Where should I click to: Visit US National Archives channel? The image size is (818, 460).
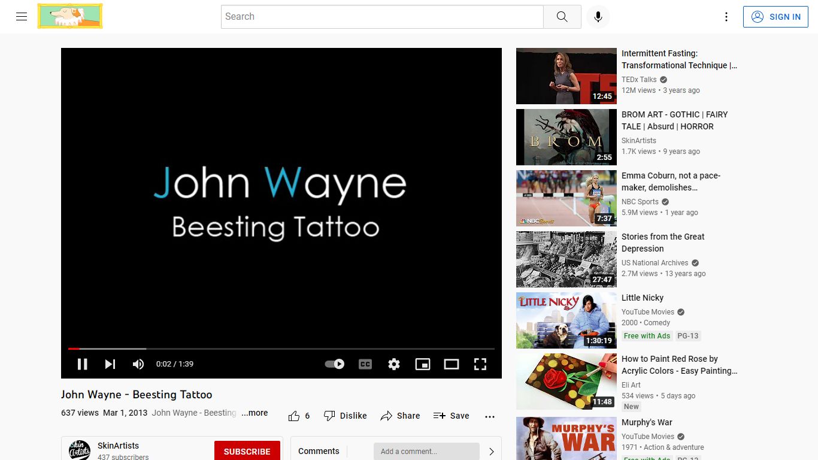pos(655,263)
